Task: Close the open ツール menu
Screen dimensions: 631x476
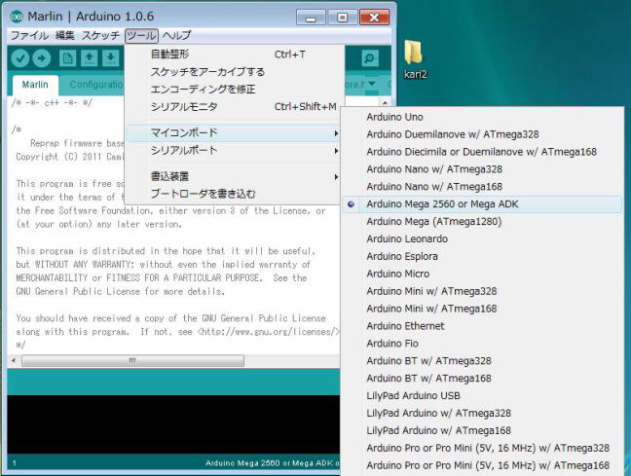Action: [x=141, y=35]
